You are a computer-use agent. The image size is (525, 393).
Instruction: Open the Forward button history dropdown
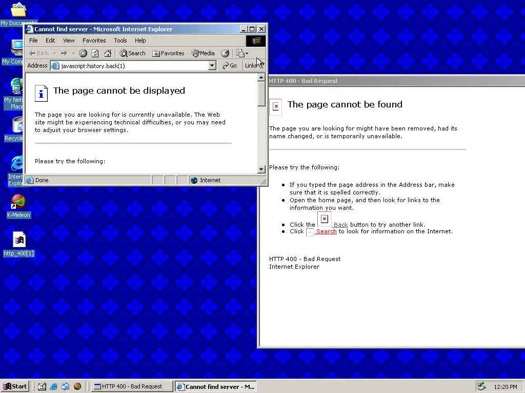coord(73,53)
